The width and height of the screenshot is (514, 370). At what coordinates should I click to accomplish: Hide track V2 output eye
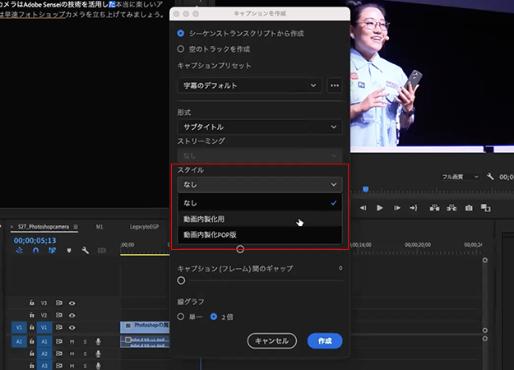72,315
